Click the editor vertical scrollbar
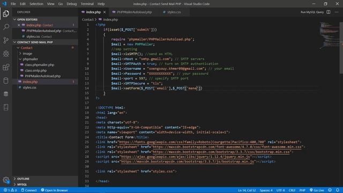The image size is (343, 193). coord(341,48)
